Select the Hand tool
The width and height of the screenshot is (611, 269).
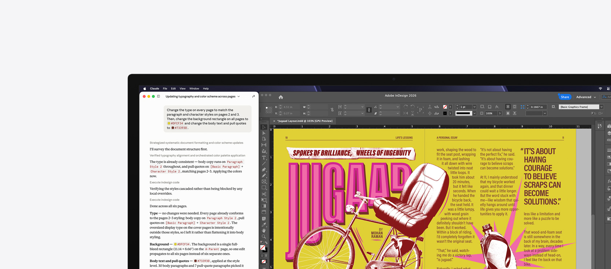pos(264,230)
